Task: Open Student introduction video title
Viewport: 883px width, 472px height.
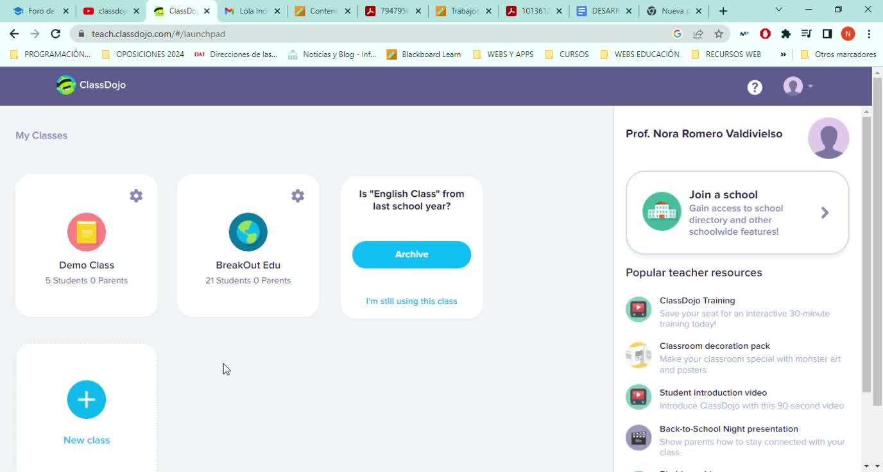Action: click(x=713, y=393)
